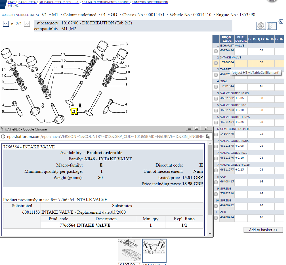Click substituted code 60811153 in popup
Image resolution: width=286 pixels, height=265 pixels.
pos(31,212)
